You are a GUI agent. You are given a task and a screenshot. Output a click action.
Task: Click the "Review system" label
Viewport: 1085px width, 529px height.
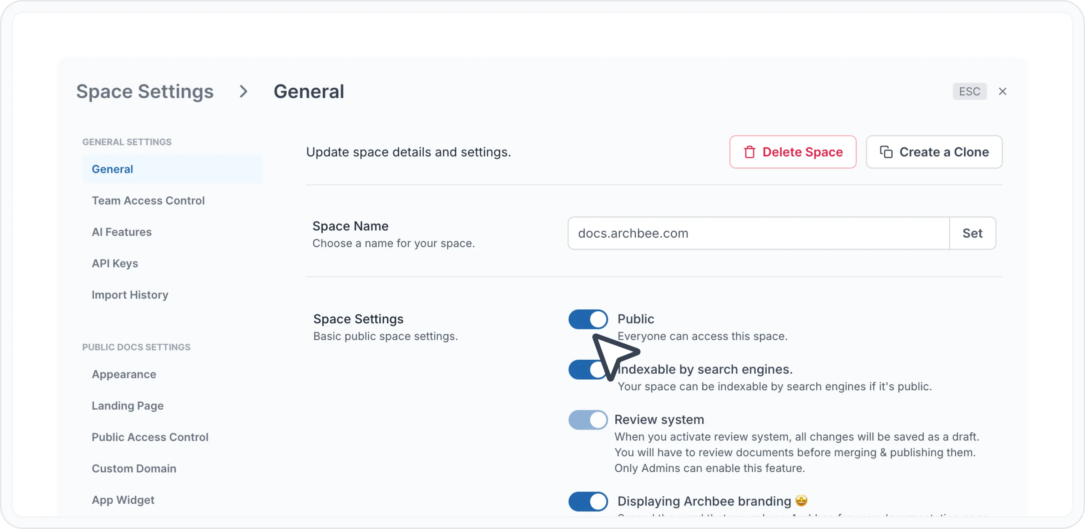pos(659,420)
